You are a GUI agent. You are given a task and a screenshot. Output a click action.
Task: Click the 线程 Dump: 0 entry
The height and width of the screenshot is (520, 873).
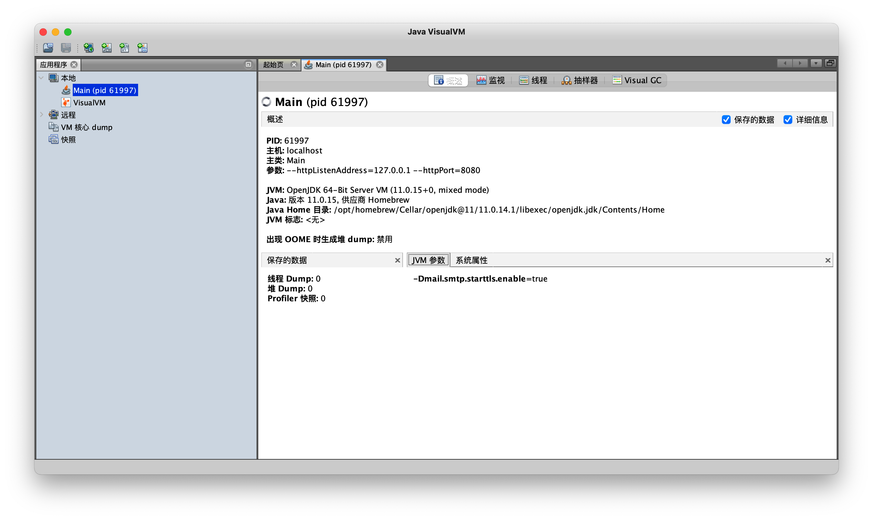294,278
